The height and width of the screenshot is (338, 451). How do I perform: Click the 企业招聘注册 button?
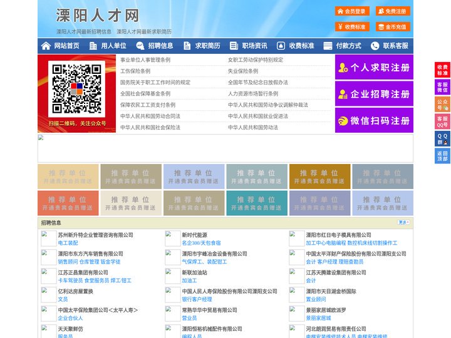[x=374, y=94]
